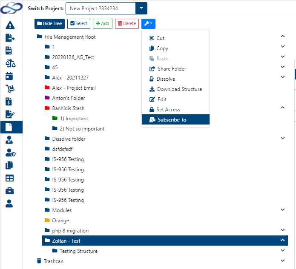The image size is (296, 269).
Task: Open the warning triangle sidebar icon
Action: click(10, 25)
